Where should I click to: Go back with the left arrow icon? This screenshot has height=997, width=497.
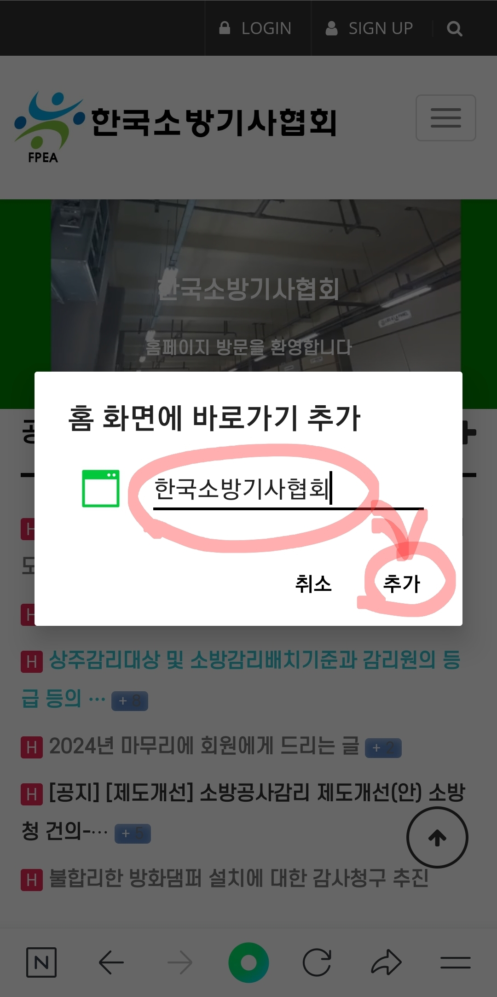point(111,962)
